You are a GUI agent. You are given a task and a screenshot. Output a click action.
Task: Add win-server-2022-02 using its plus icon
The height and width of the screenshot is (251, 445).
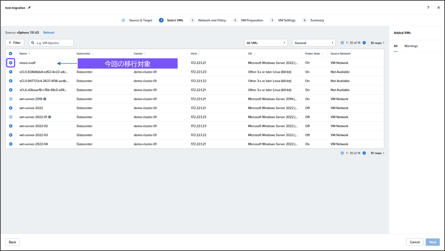point(11,126)
